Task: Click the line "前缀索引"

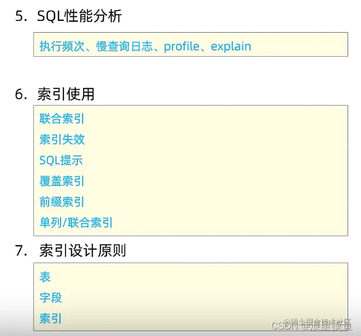Action: 62,201
